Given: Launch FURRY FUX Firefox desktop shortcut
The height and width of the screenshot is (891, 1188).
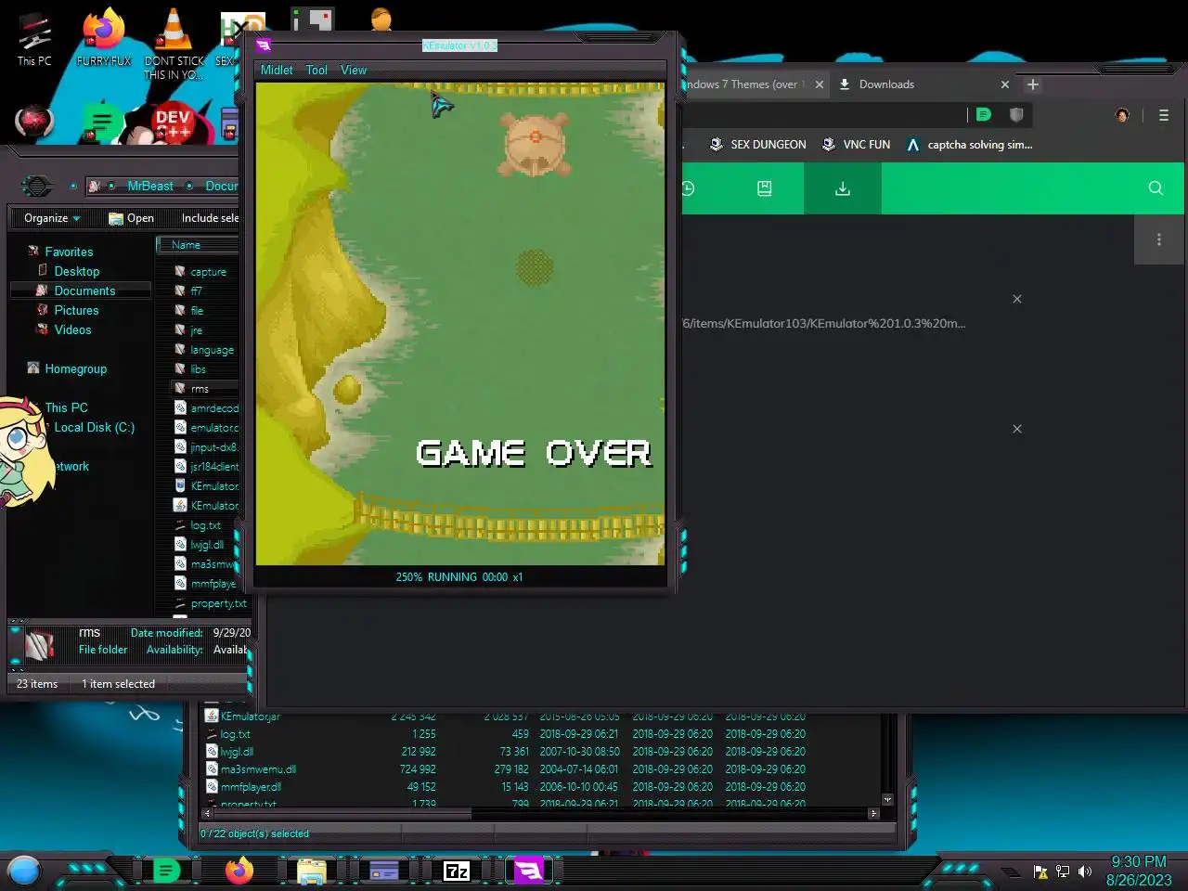Looking at the screenshot, I should 103,39.
